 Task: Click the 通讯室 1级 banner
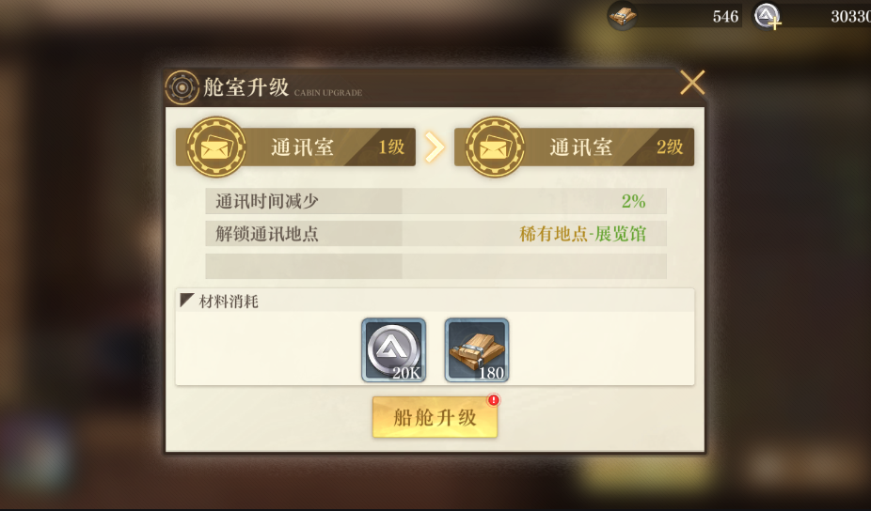[295, 147]
